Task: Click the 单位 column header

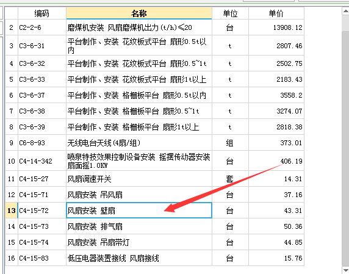Action: click(230, 13)
